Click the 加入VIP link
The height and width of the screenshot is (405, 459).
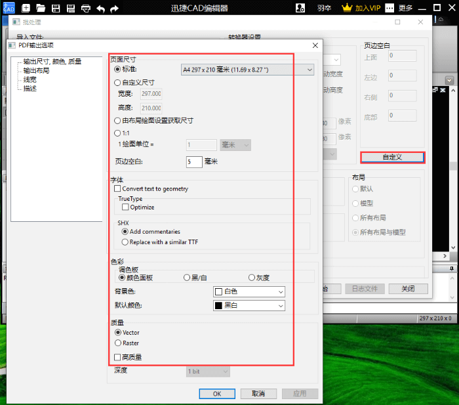368,8
